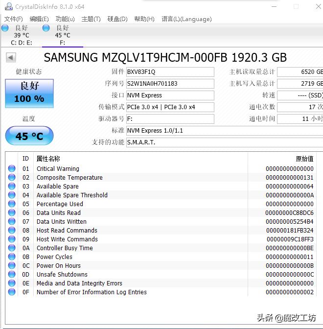
Task: Click the serial number field S2W1NA0H701183
Action: [170, 84]
